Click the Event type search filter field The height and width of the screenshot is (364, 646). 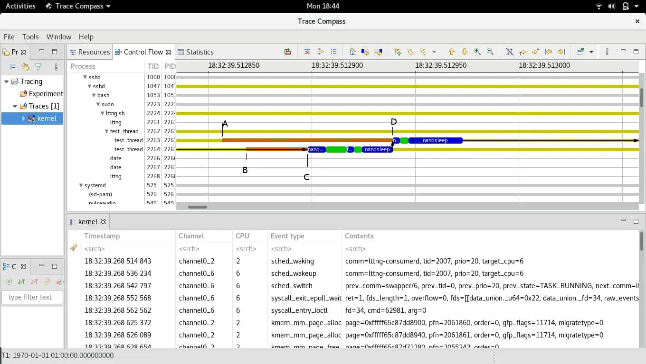(x=304, y=249)
